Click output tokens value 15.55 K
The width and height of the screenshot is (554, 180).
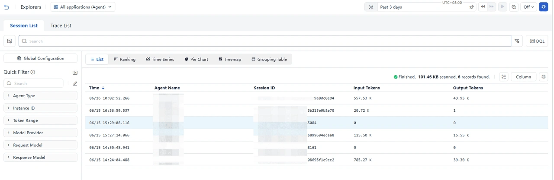tap(461, 135)
